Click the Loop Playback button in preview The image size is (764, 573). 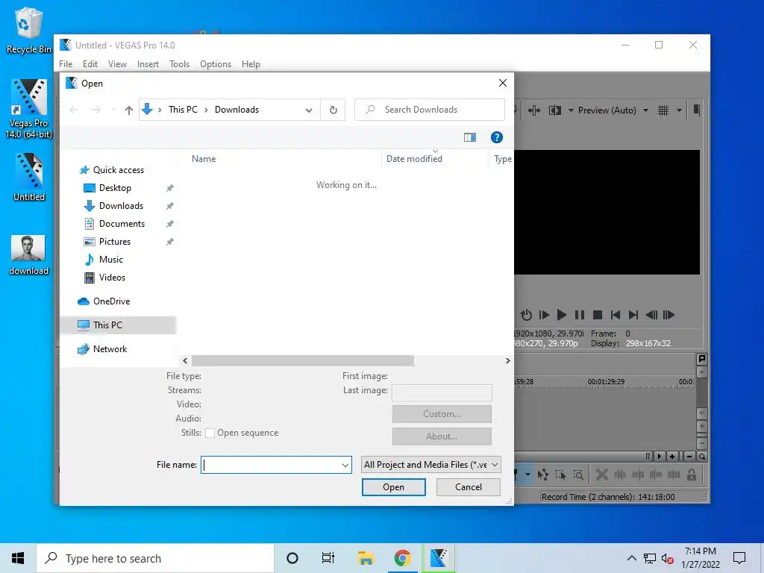point(526,316)
